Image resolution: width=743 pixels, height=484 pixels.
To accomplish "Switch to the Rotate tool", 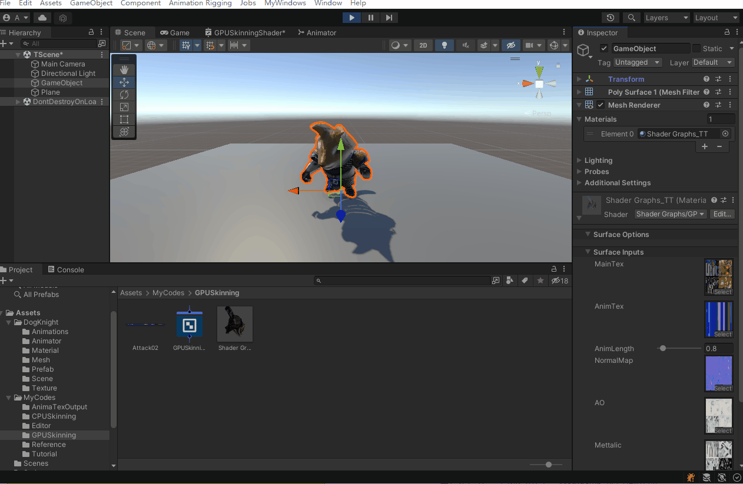I will [124, 95].
